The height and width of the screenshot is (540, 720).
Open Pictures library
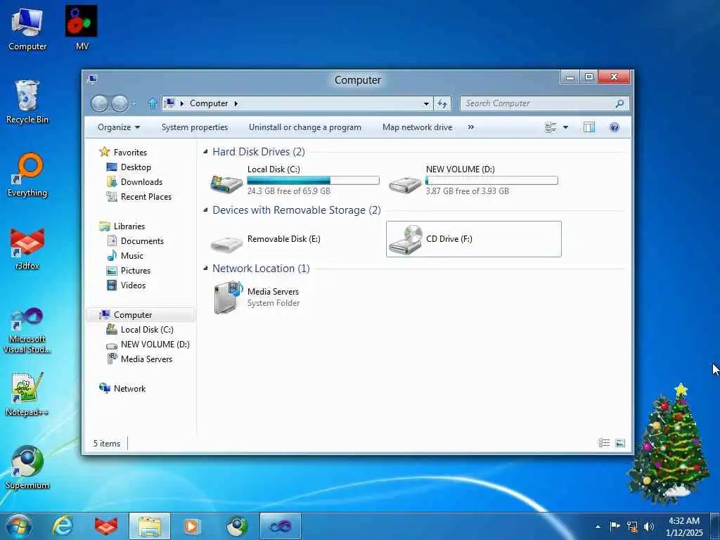[136, 271]
